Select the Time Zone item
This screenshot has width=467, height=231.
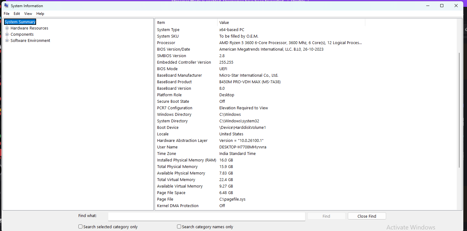(167, 154)
